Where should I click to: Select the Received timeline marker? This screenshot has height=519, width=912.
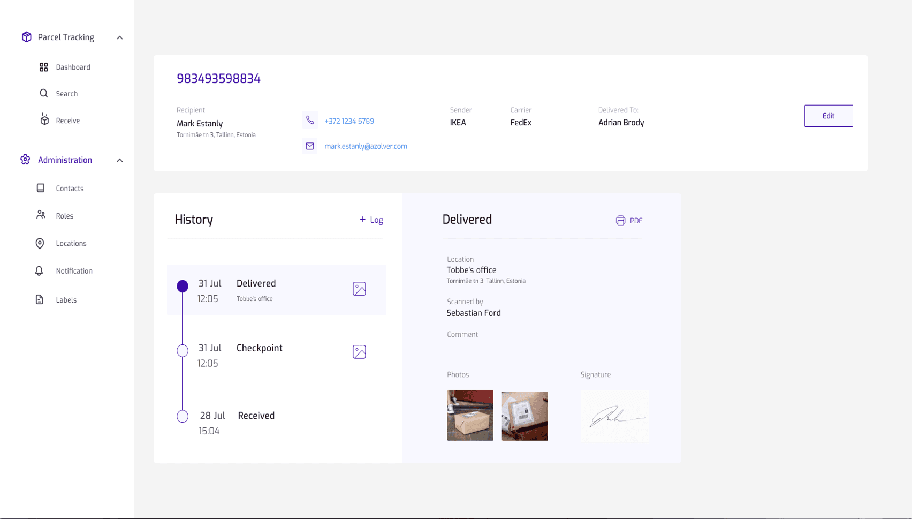(183, 416)
